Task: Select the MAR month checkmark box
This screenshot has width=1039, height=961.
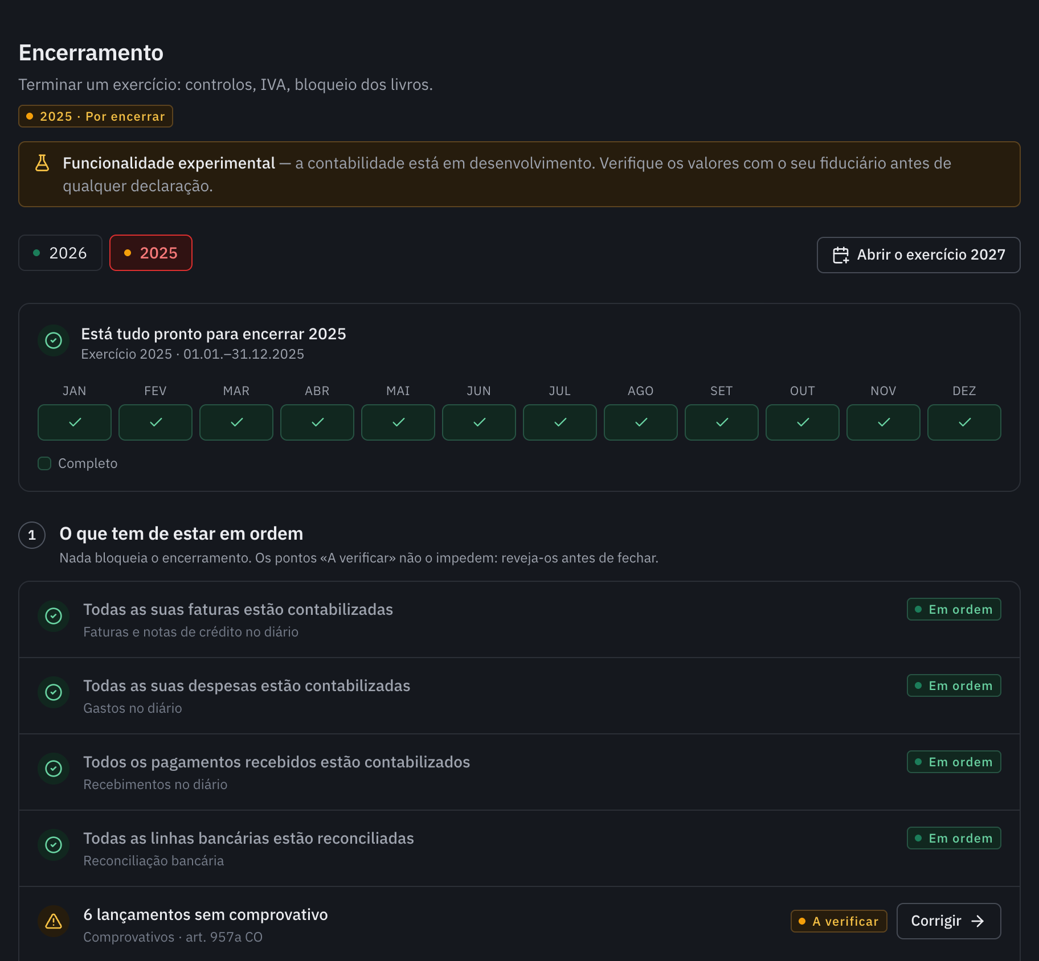Action: coord(236,422)
